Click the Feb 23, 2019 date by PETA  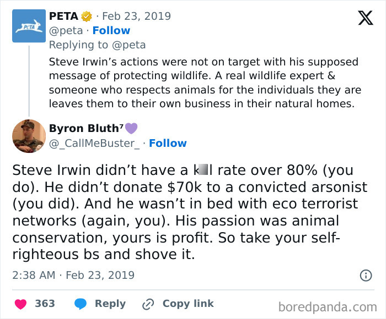point(131,16)
